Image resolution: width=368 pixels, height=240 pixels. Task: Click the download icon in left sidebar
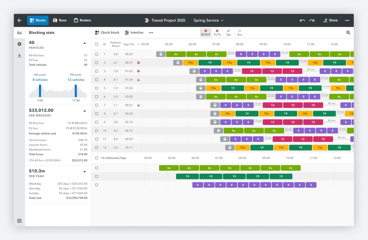click(x=20, y=55)
